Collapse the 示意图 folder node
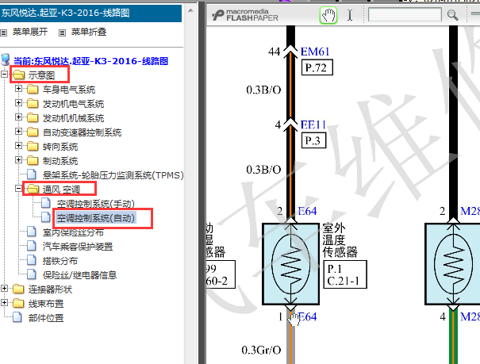The height and width of the screenshot is (364, 480). point(4,75)
